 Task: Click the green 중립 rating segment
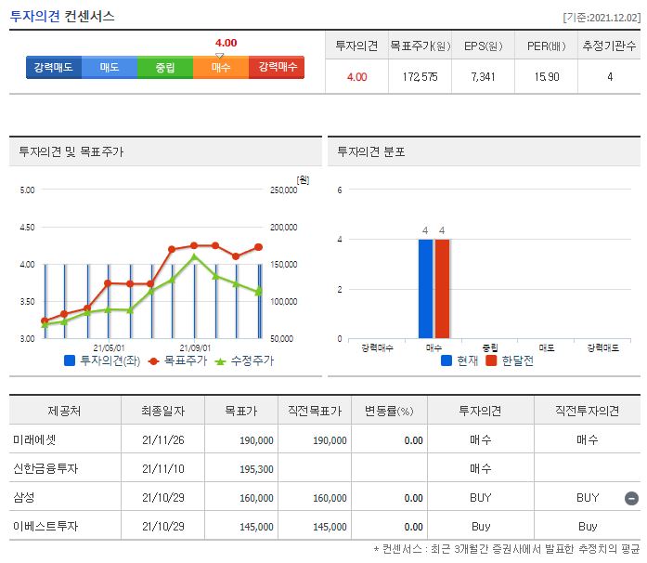165,67
